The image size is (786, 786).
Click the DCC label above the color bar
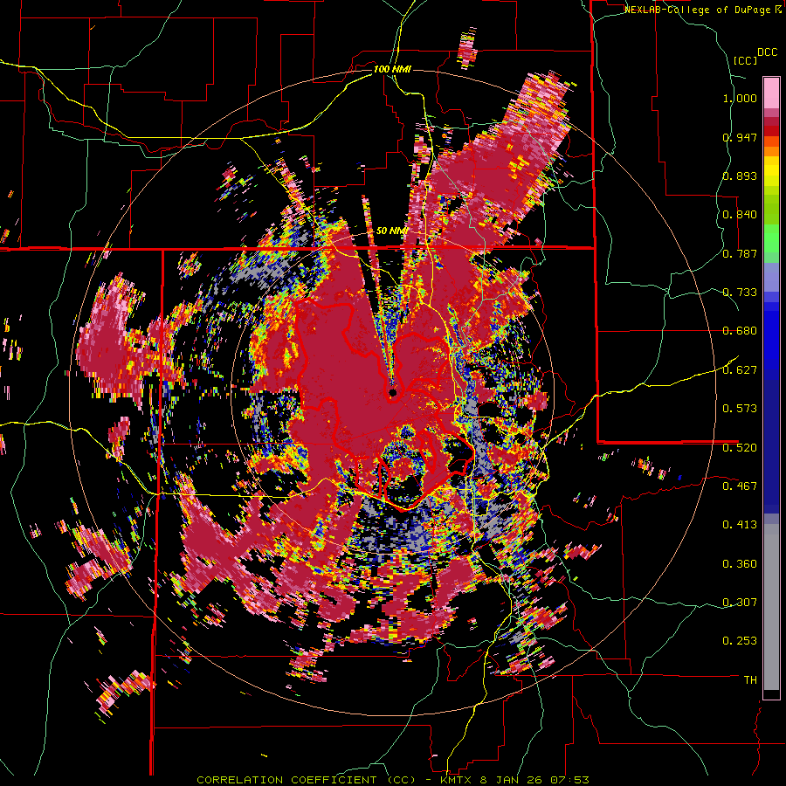click(767, 52)
